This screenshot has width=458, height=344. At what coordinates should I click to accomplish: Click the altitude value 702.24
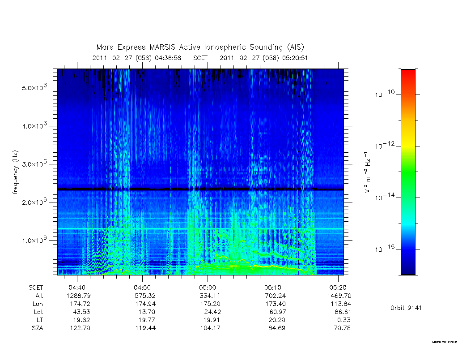click(275, 296)
